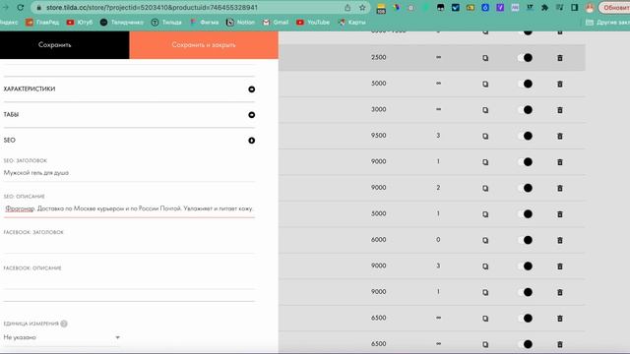Image resolution: width=630 pixels, height=354 pixels.
Task: Delete the 2500 price variant
Action: tap(560, 58)
